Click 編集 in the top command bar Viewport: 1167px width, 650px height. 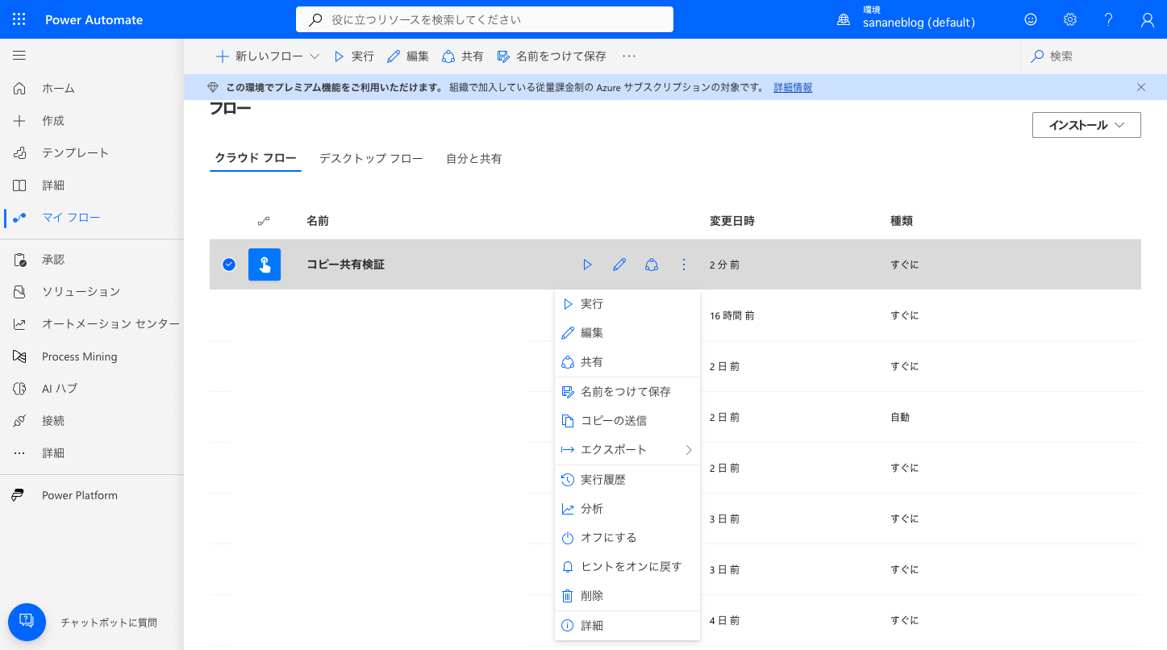click(408, 56)
